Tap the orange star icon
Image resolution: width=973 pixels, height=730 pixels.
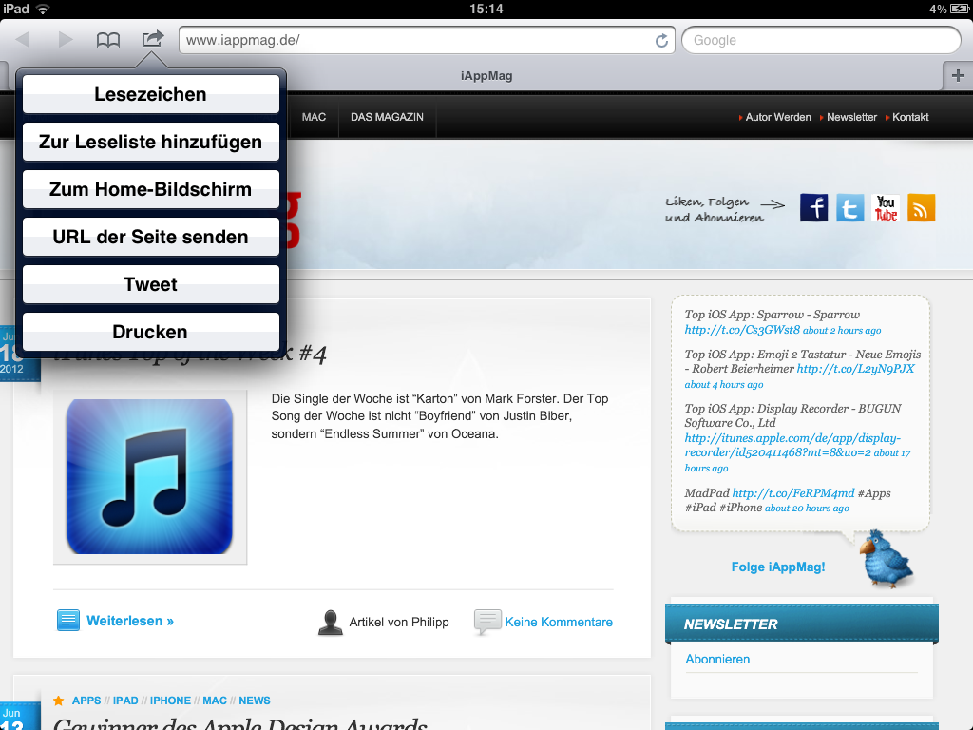[x=58, y=701]
